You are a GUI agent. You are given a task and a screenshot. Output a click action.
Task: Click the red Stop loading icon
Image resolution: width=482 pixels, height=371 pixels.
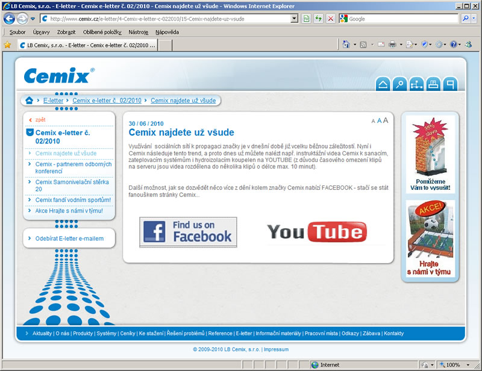[331, 19]
